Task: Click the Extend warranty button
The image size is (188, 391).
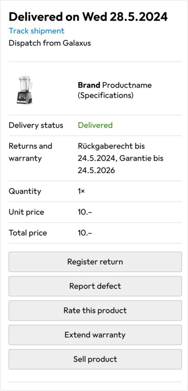Action: [95, 335]
